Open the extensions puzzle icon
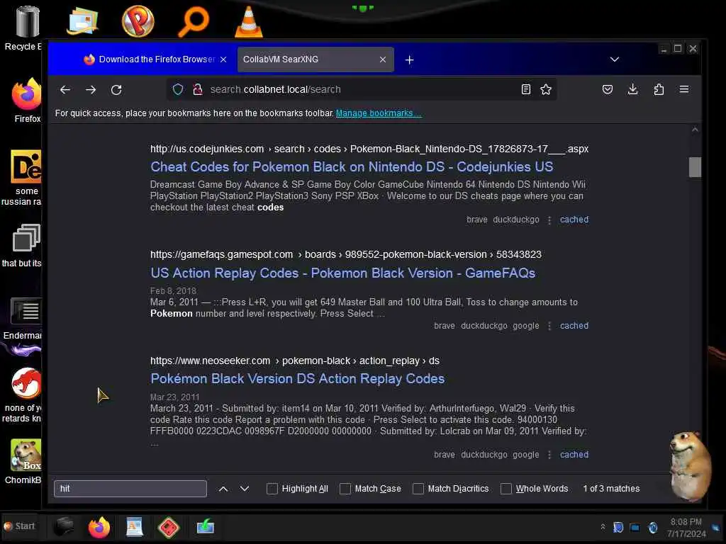726x544 pixels. coord(659,89)
